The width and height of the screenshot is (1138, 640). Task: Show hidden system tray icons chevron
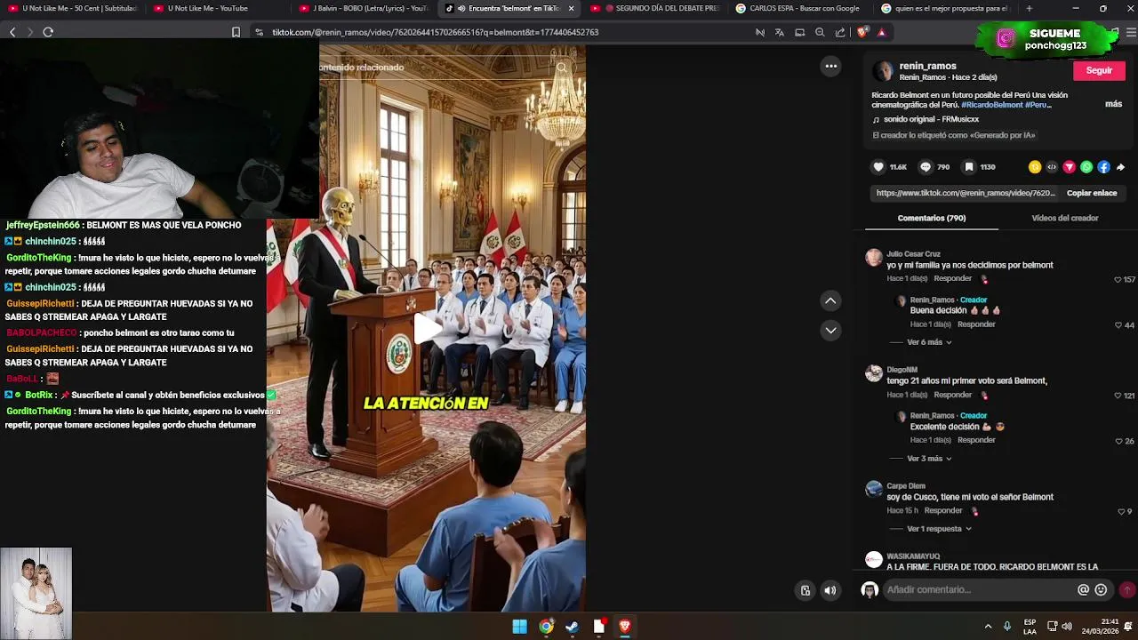[x=987, y=627]
